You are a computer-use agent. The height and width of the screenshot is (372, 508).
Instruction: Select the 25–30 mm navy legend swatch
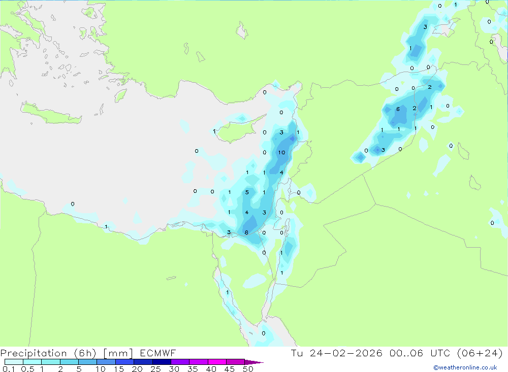click(162, 362)
